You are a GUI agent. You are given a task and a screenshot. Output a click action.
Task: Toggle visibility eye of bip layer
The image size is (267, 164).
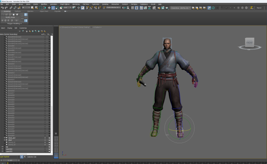3,147
